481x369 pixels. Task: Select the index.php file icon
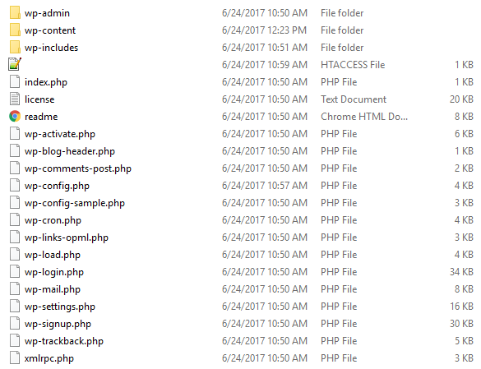pos(15,82)
